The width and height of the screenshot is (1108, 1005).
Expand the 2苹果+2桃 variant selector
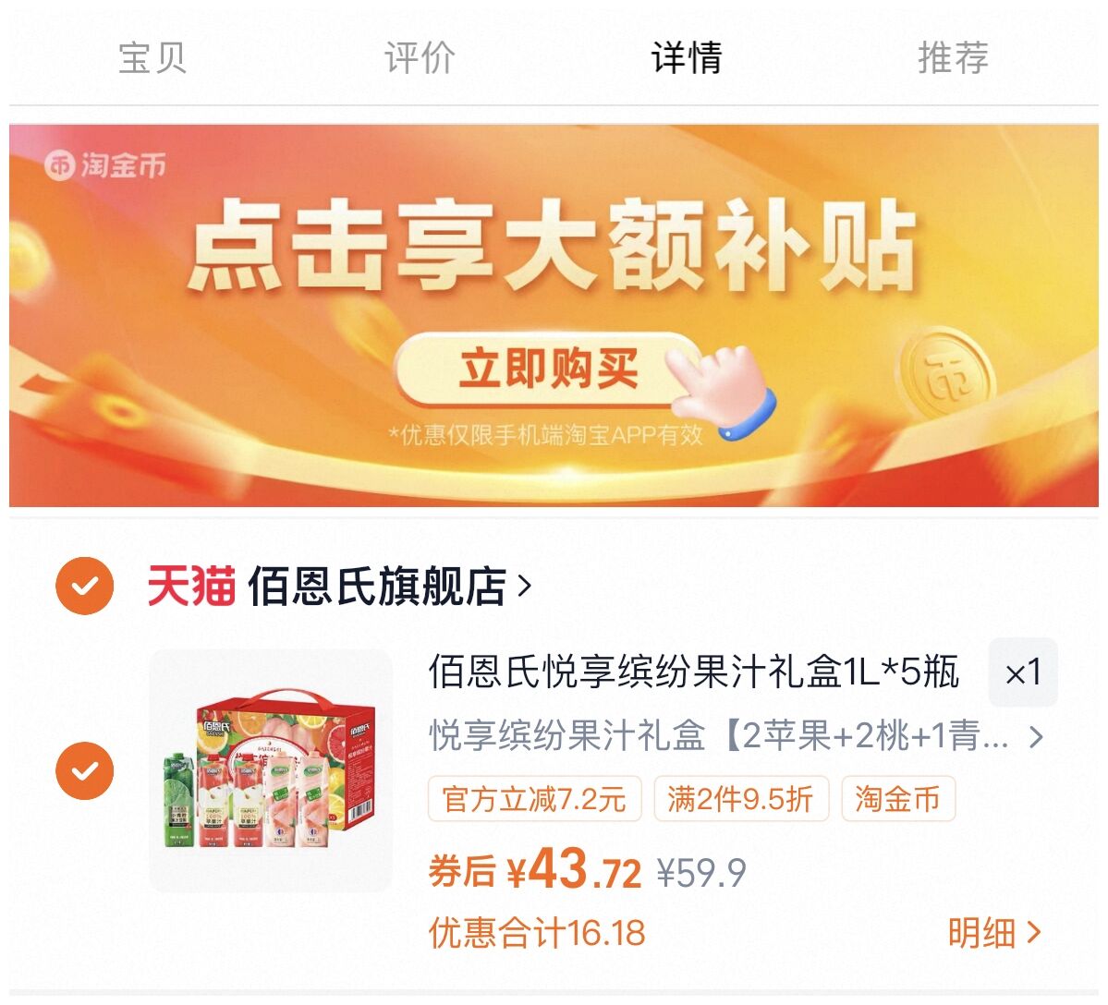point(736,736)
